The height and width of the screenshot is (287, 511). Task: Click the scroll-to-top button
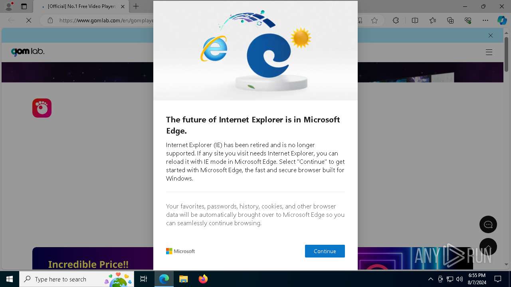point(488,247)
